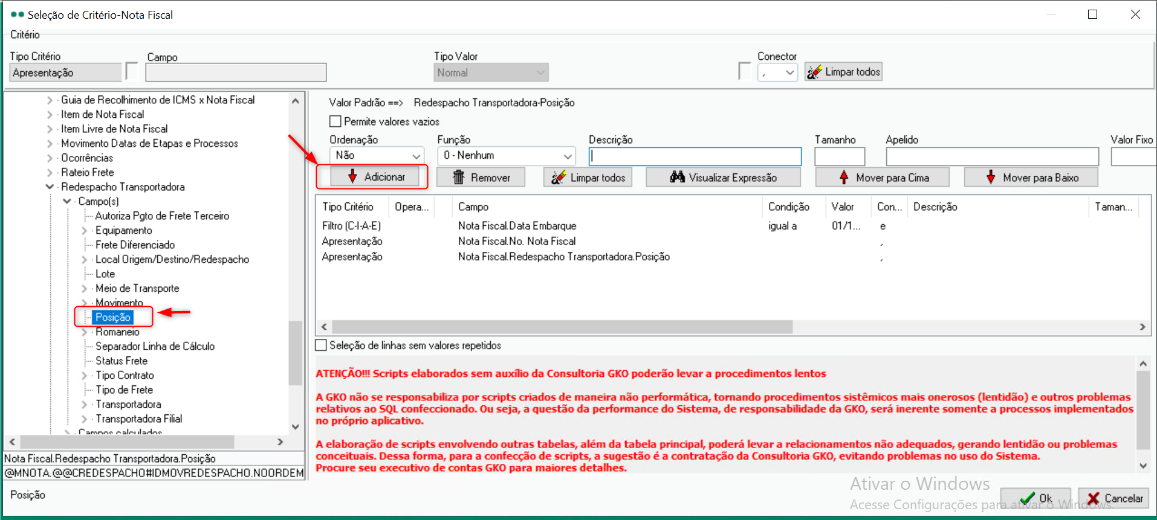Screen dimensions: 1157x520
Task: Click the eraser icon on lower Limpar todos
Action: point(558,177)
